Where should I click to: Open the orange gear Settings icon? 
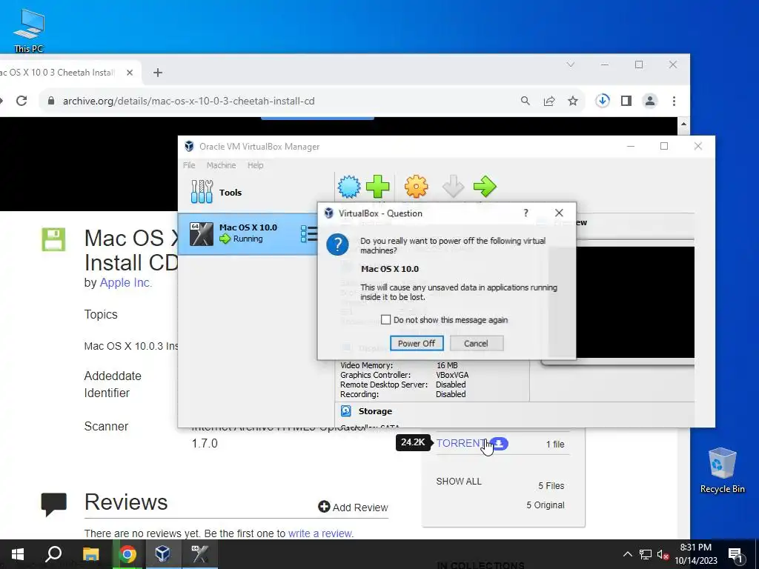(417, 186)
